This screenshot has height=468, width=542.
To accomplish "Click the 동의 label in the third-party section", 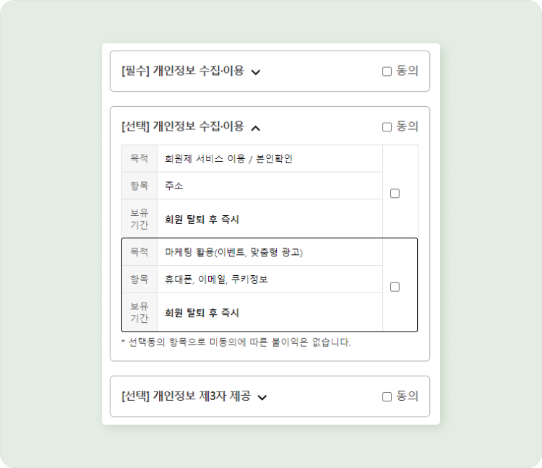I will coord(407,396).
